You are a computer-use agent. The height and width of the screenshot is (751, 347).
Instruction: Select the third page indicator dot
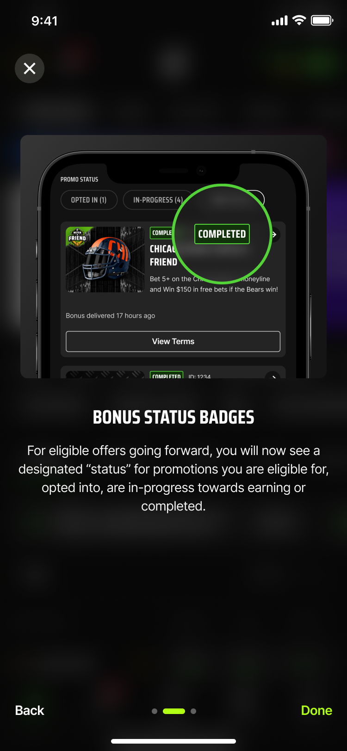(x=193, y=711)
